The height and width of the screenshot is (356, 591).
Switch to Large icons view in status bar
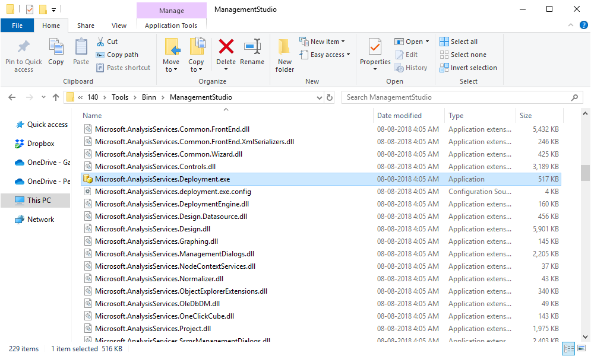[581, 348]
